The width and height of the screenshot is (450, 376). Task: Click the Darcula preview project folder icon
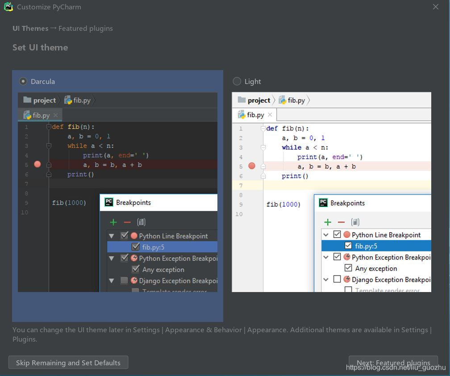pyautogui.click(x=27, y=100)
